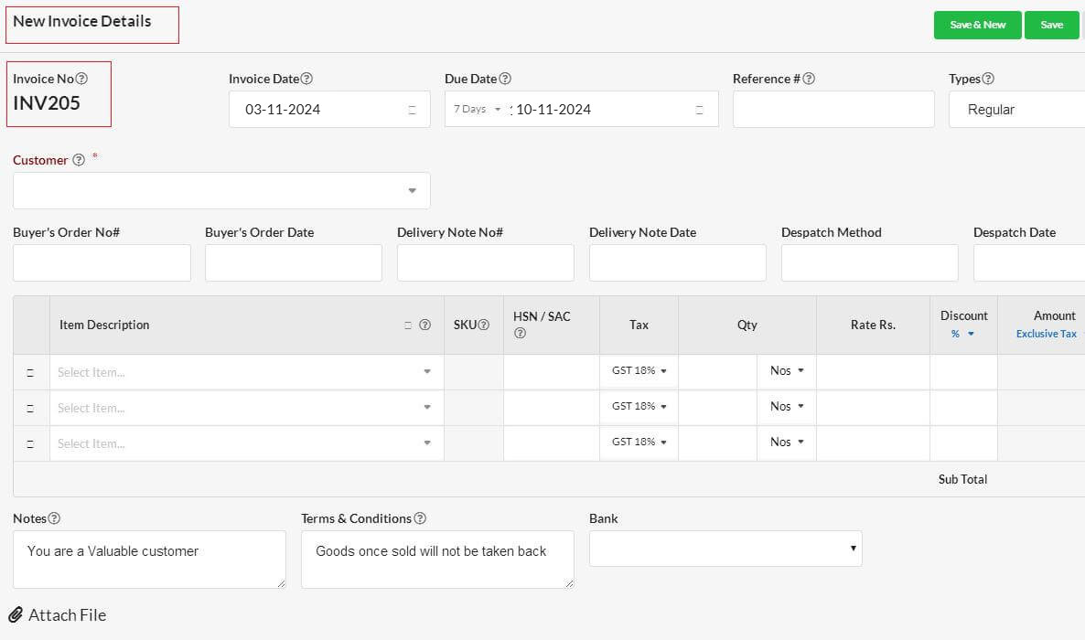Click the Types help icon
1085x640 pixels.
point(988,79)
